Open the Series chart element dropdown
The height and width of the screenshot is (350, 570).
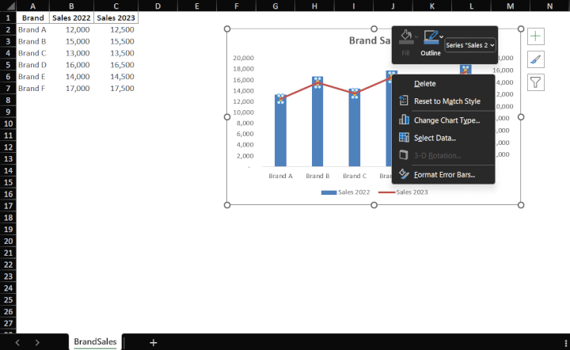point(470,46)
